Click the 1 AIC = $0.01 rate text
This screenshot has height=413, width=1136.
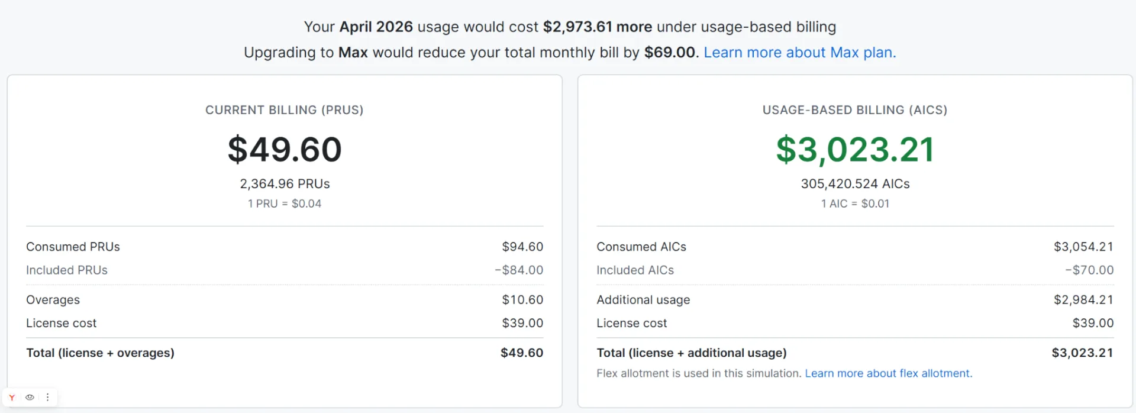[x=855, y=204]
